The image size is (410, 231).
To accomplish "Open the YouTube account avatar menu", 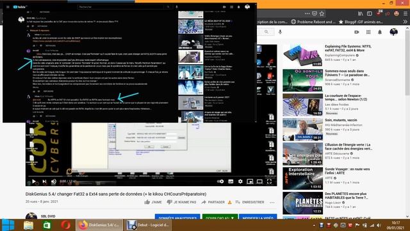I will click(x=393, y=32).
